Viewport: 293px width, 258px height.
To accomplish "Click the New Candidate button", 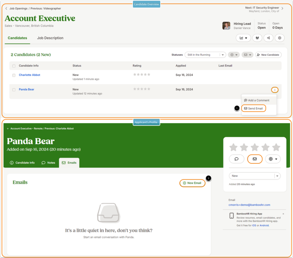I will tap(268, 55).
